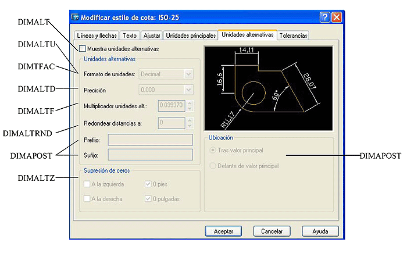Click the Aceptar button
Screen dimensions: 407x253
[x=223, y=231]
